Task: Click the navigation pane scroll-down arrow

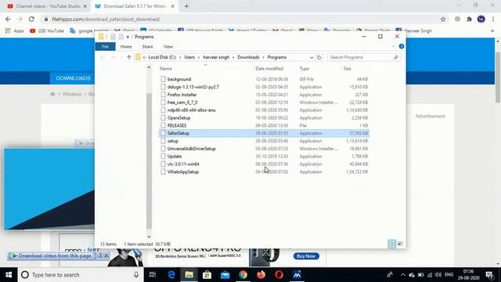Action: click(149, 237)
